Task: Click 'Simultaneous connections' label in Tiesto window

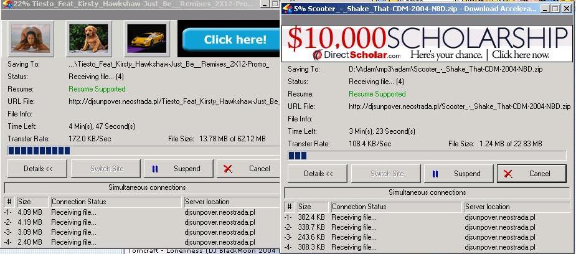Action: [x=147, y=187]
